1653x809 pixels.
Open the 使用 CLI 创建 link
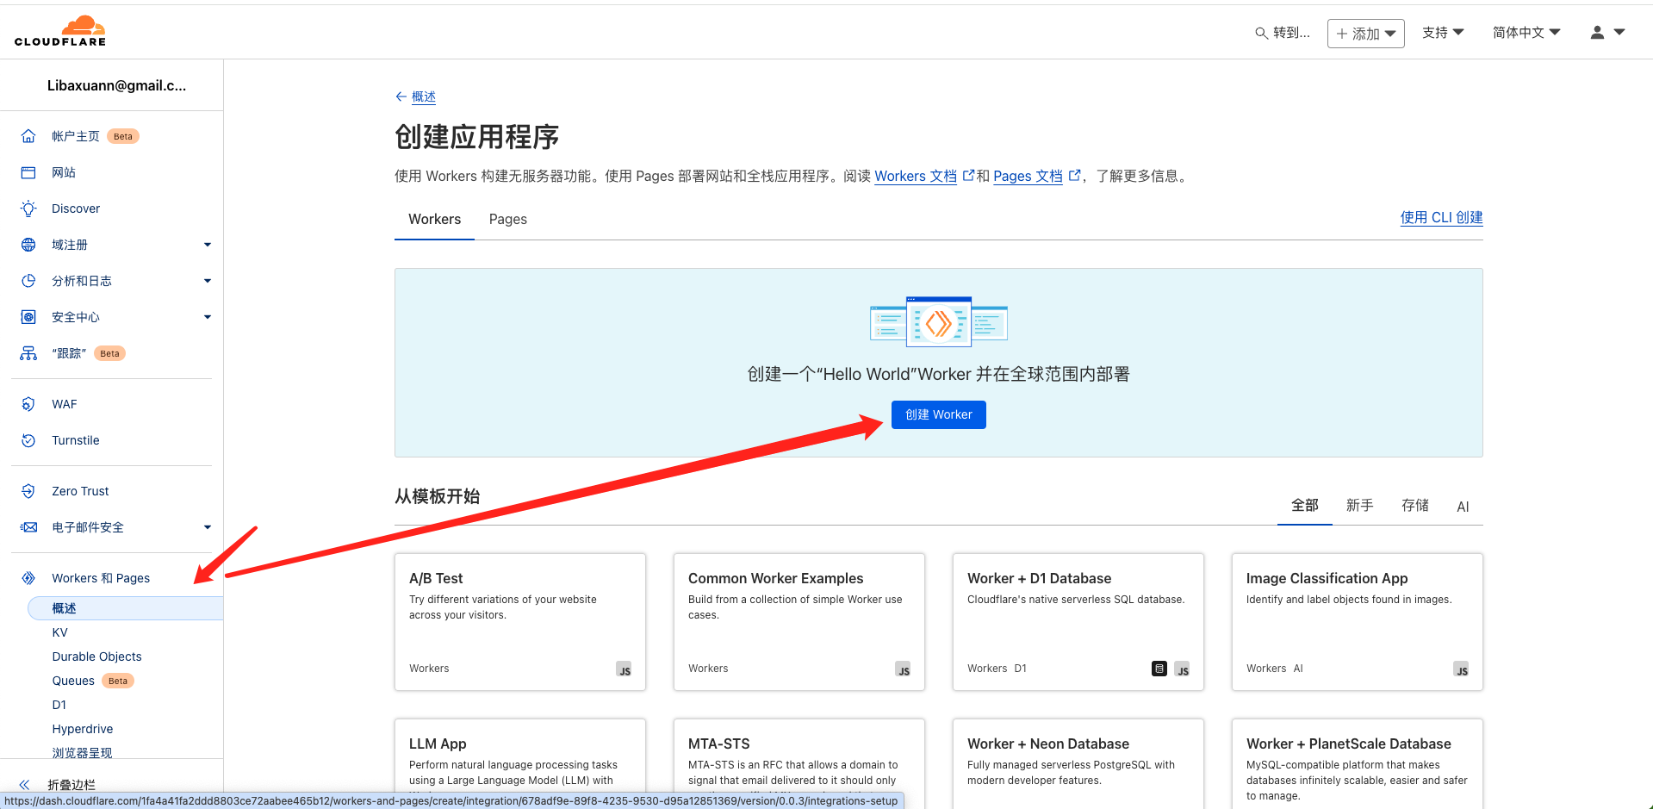1441,218
